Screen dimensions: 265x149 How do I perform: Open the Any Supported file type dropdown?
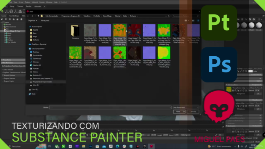click(x=186, y=108)
